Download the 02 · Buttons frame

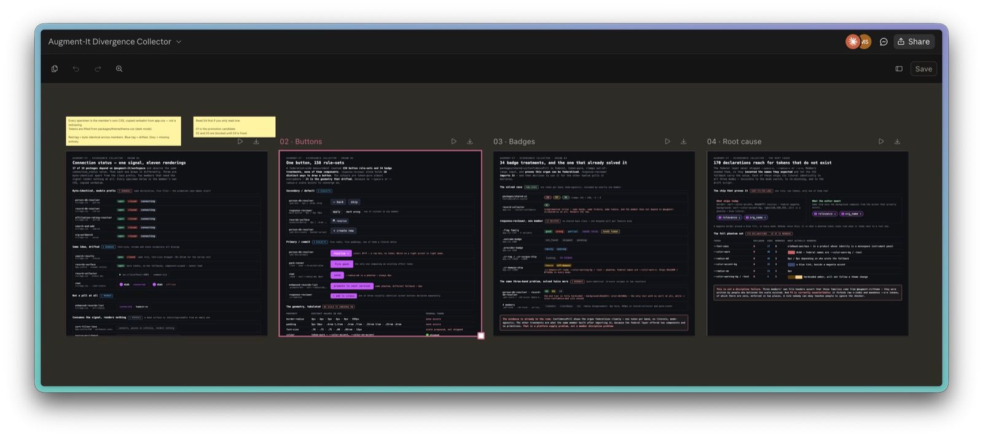click(470, 141)
